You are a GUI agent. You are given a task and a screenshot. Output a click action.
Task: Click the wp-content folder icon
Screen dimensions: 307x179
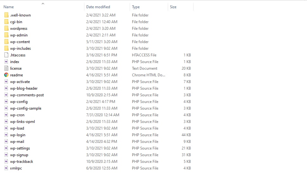coord(6,42)
